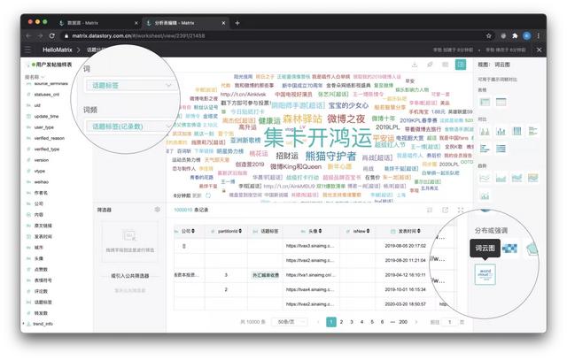Choose the first table chart type
The height and width of the screenshot is (360, 567).
click(x=485, y=102)
